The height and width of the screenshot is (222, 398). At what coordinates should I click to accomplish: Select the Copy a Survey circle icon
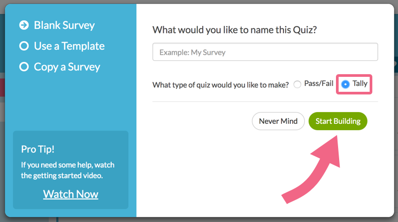point(24,67)
